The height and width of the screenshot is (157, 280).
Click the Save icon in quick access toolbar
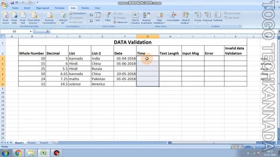coord(12,3)
